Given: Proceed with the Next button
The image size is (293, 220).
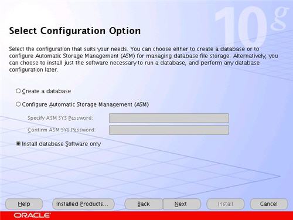Looking at the screenshot, I should tap(182, 204).
